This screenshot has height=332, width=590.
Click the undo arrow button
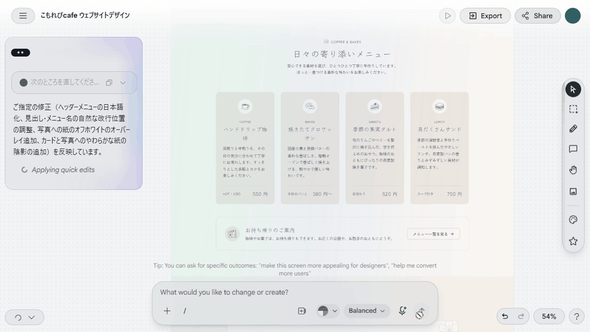[505, 317]
